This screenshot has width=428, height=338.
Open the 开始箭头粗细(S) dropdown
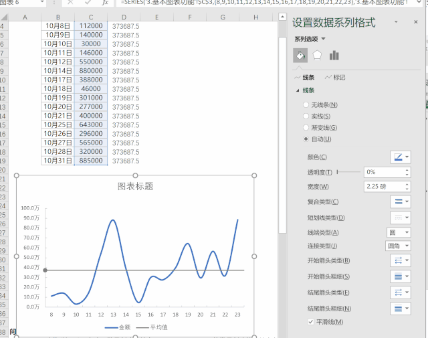(x=401, y=276)
